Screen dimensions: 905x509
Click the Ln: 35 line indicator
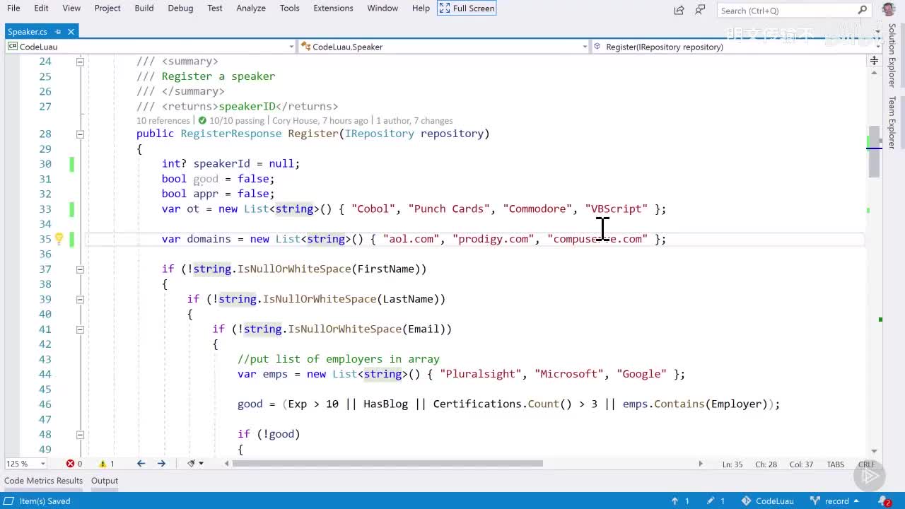[732, 464]
